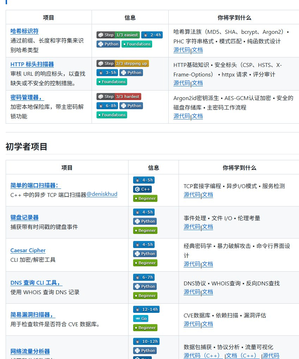This screenshot has width=299, height=359.
Task: Click the 12-14h time badge
Action: pos(146,310)
